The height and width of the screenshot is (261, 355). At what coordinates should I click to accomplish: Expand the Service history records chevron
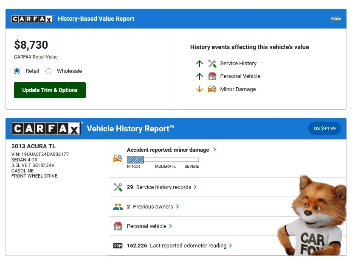click(x=195, y=187)
